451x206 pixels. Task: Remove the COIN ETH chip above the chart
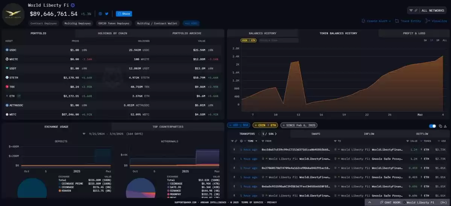[248, 41]
